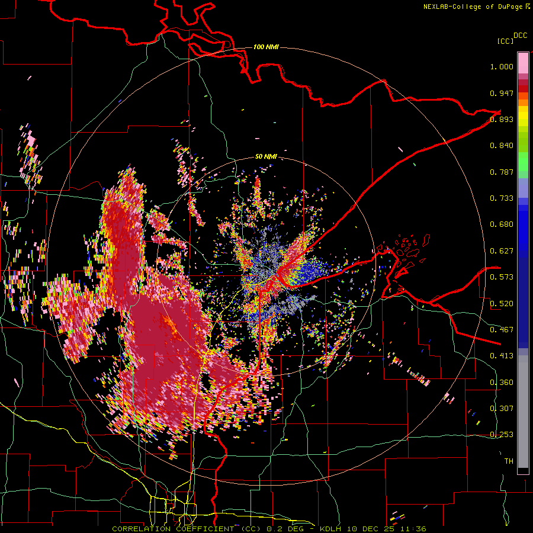Viewport: 533px width, 533px height.
Task: Click the NEXLAB-College of DuPage credit text
Action: (473, 7)
